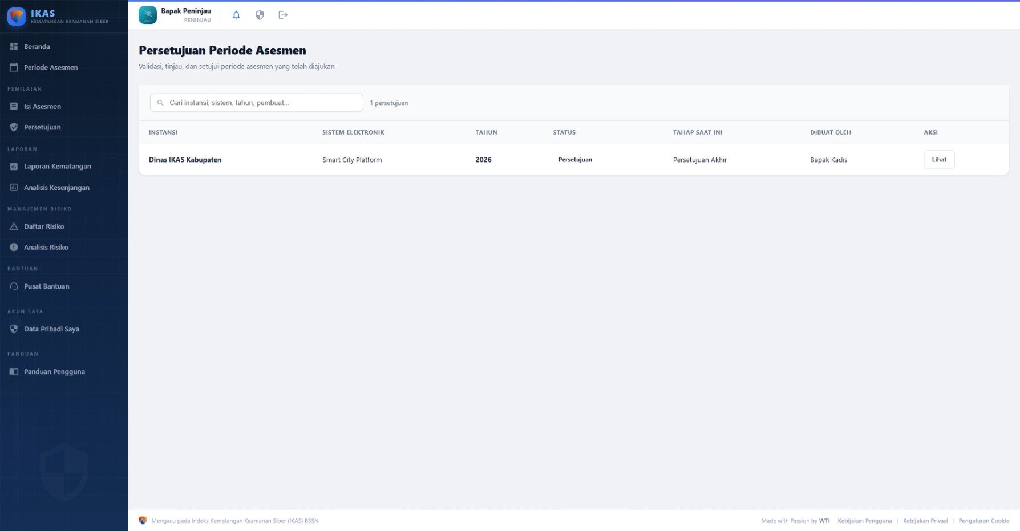The image size is (1020, 531).
Task: Click the Bapak Peninjau profile avatar
Action: click(x=148, y=15)
